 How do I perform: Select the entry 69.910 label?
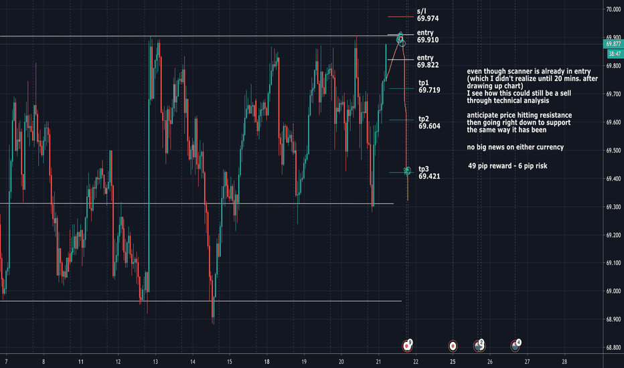point(427,36)
